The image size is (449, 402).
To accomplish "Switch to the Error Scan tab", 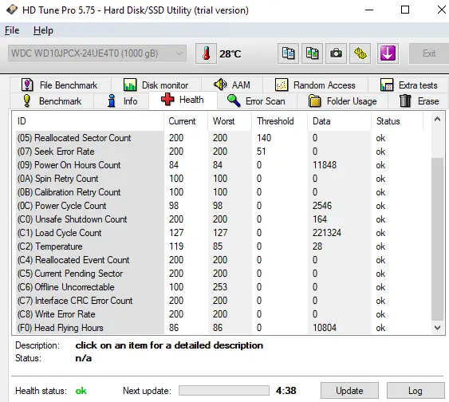I will 257,101.
